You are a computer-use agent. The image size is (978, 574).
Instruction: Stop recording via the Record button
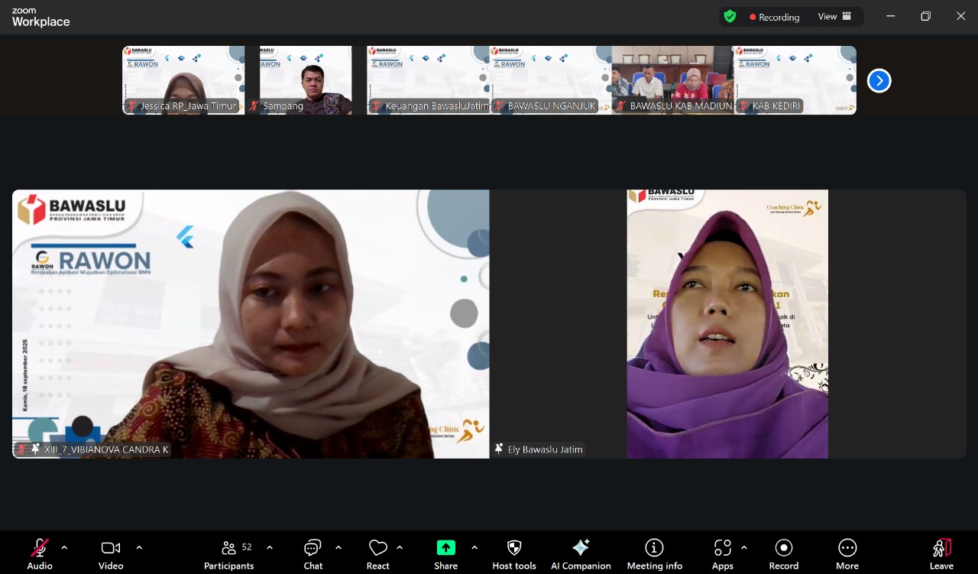pos(784,547)
